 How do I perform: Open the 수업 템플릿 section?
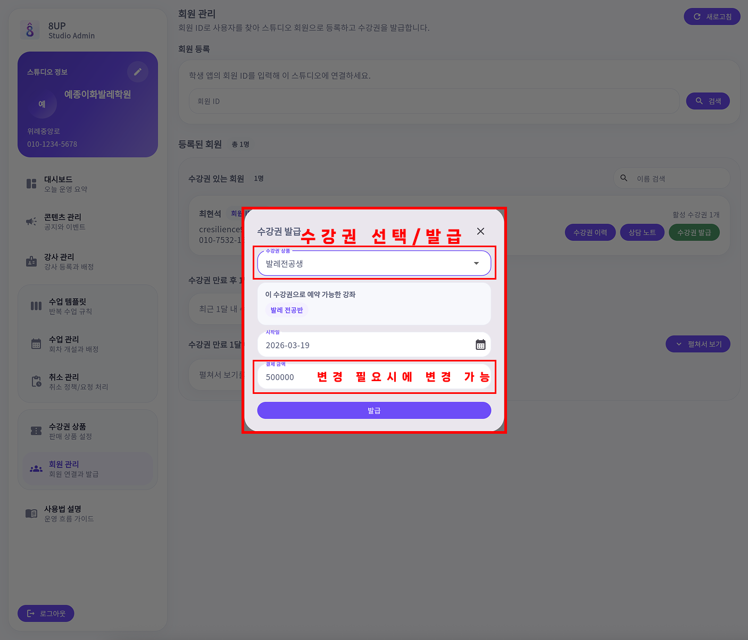coord(88,306)
